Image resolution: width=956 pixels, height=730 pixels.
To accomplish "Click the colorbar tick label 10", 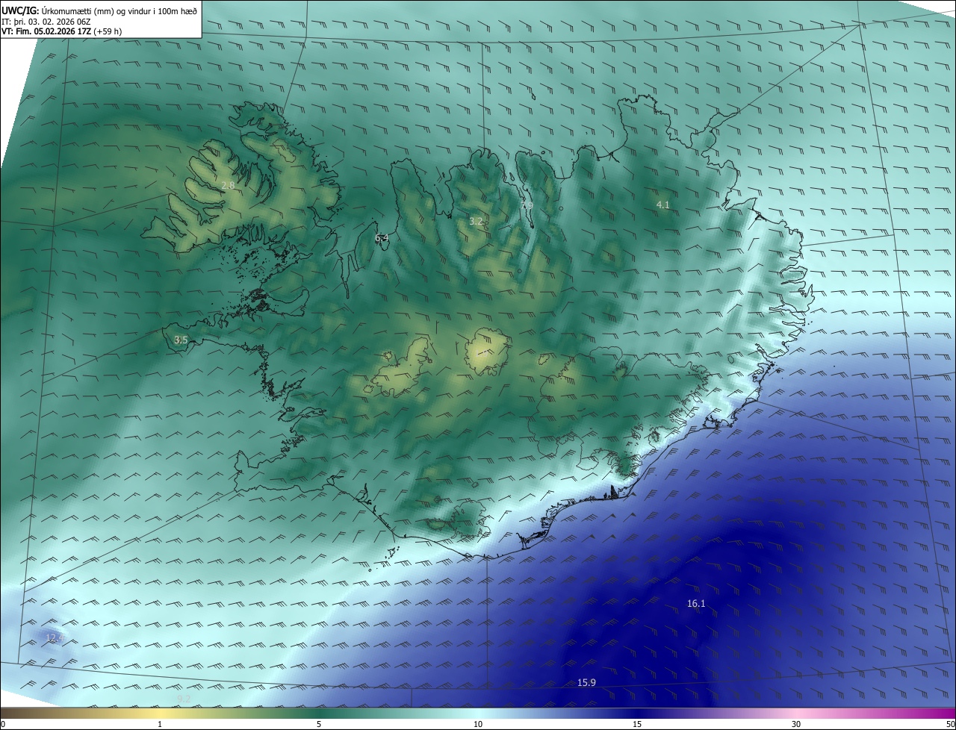I will click(478, 724).
